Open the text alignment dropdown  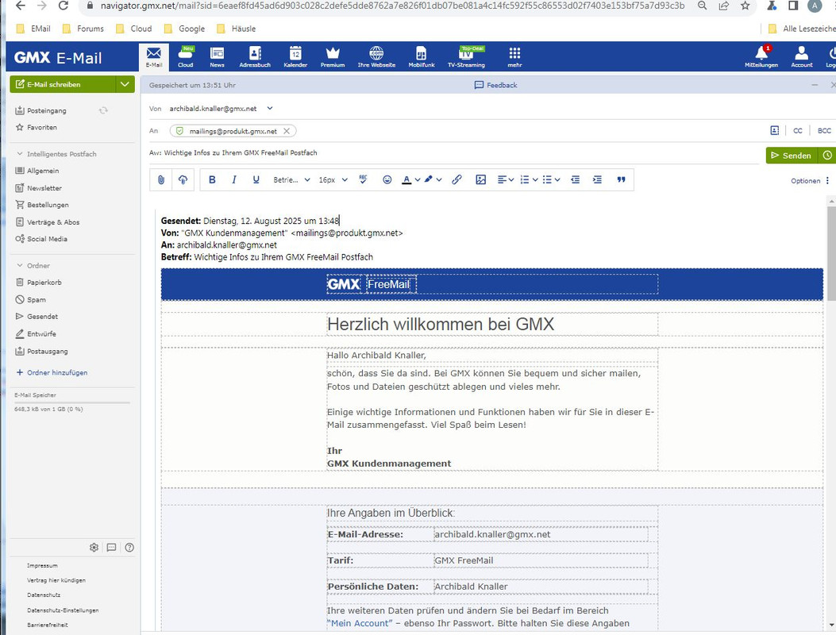coord(505,179)
